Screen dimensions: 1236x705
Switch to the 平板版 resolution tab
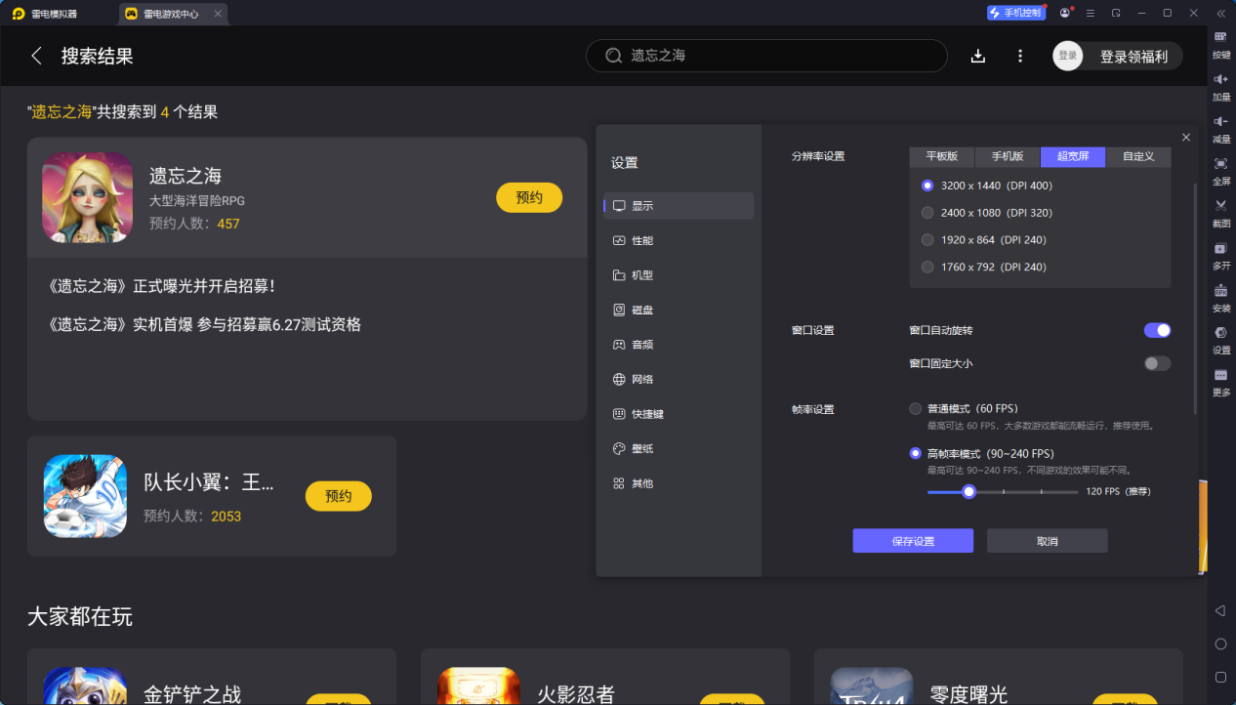[942, 156]
